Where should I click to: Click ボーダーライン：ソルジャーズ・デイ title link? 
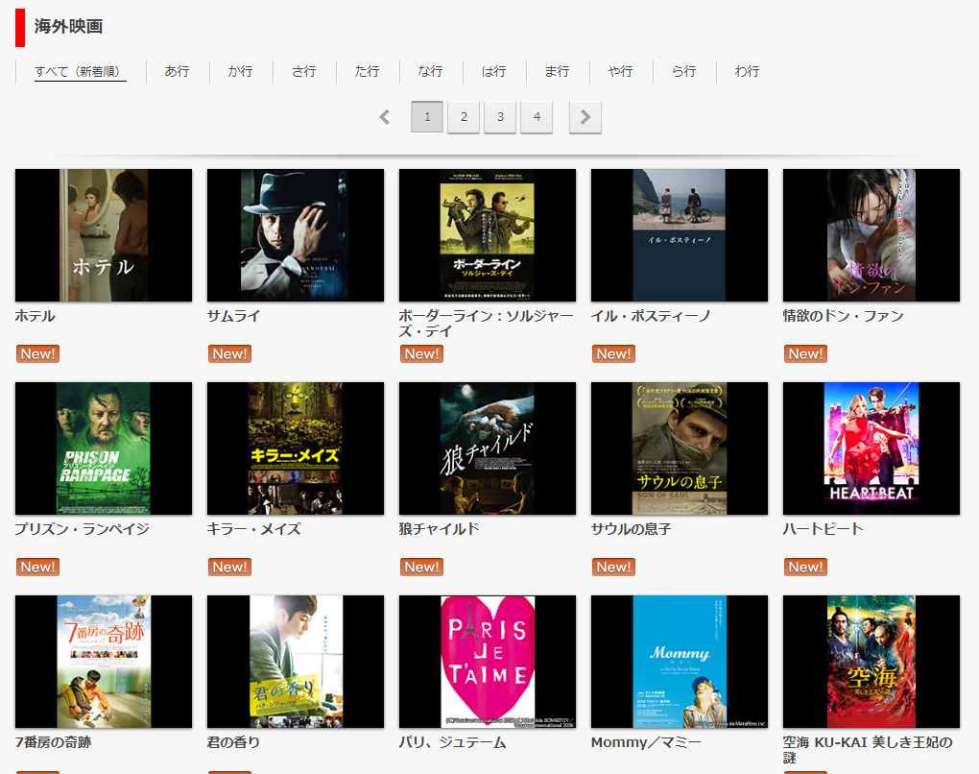486,324
